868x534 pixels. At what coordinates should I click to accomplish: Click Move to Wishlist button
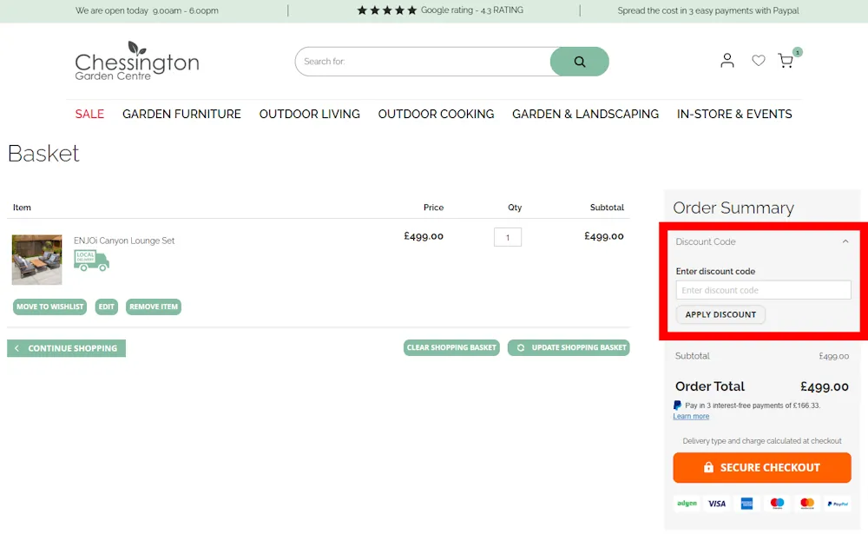coord(49,307)
